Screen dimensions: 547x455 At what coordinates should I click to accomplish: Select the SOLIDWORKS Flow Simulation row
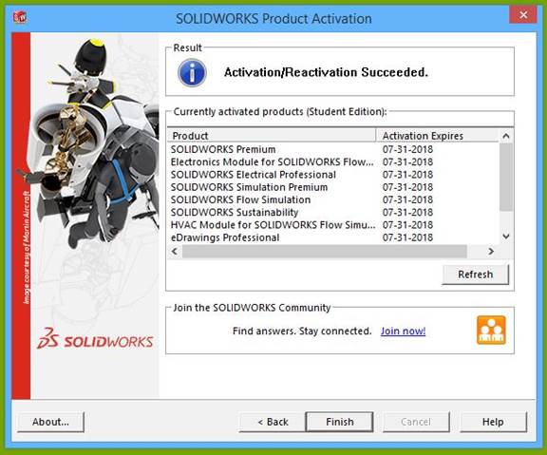point(333,199)
